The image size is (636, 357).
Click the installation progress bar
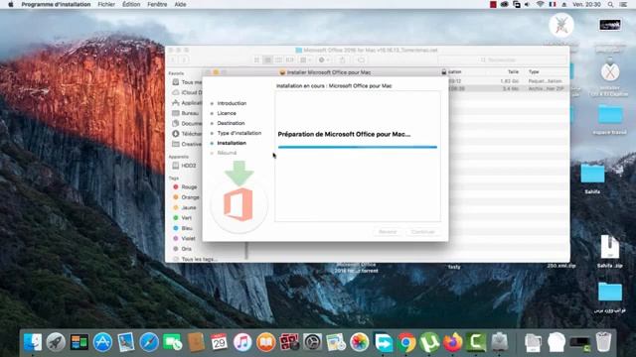pos(358,147)
